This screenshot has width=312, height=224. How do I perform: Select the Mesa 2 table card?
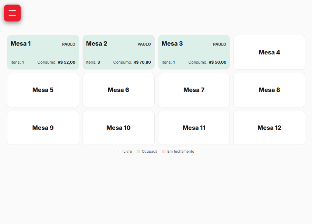coord(118,52)
